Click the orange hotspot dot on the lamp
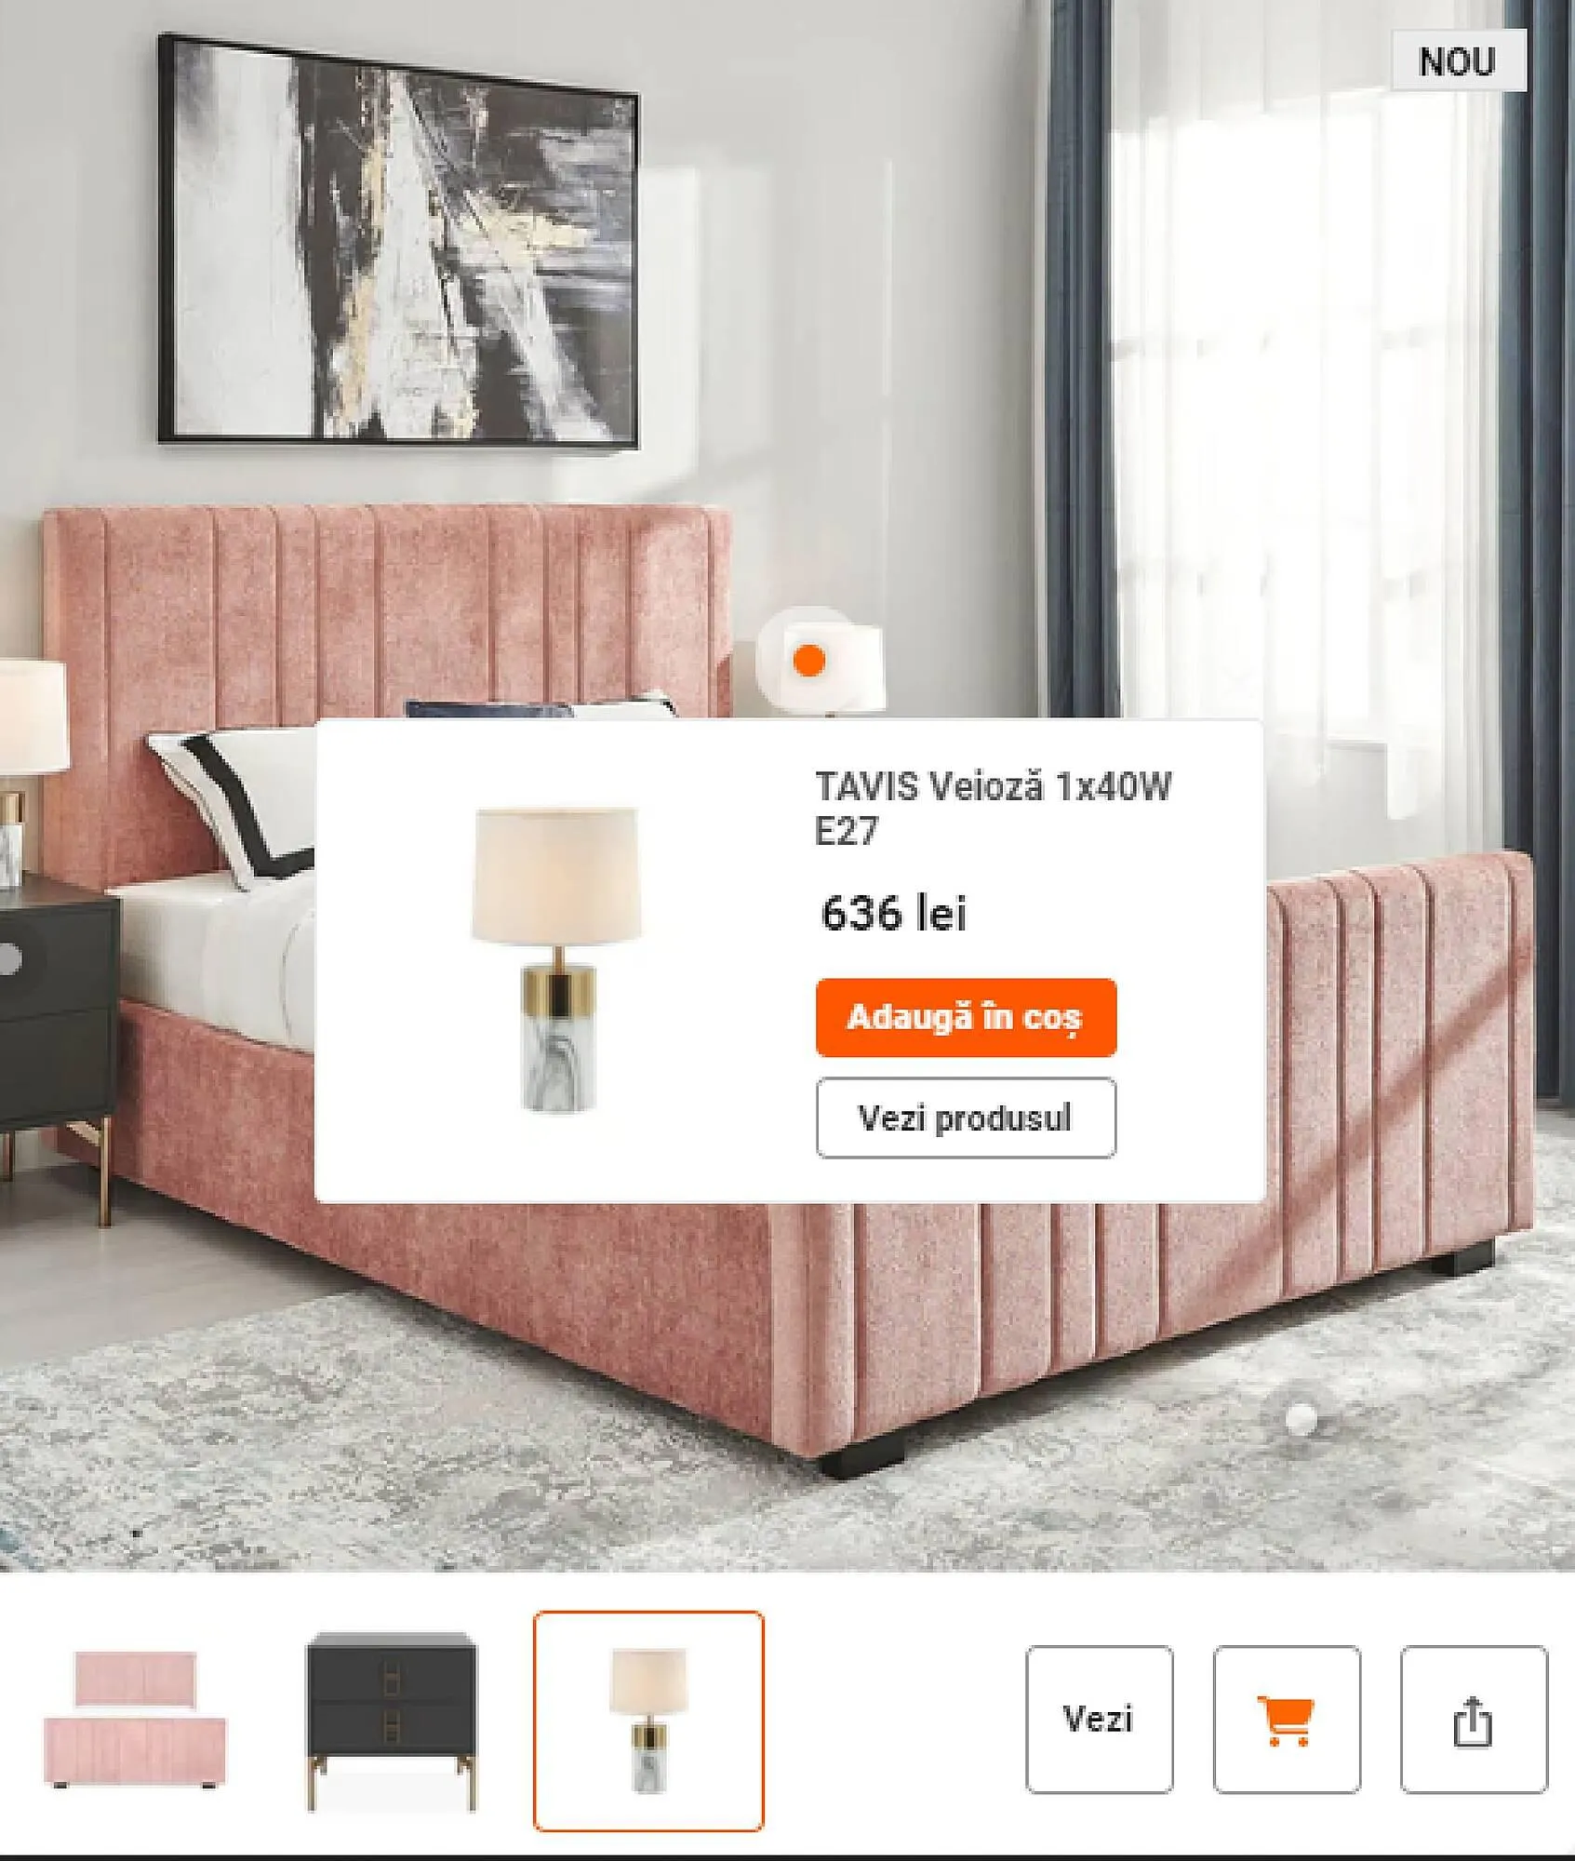The width and height of the screenshot is (1575, 1861). pyautogui.click(x=809, y=661)
